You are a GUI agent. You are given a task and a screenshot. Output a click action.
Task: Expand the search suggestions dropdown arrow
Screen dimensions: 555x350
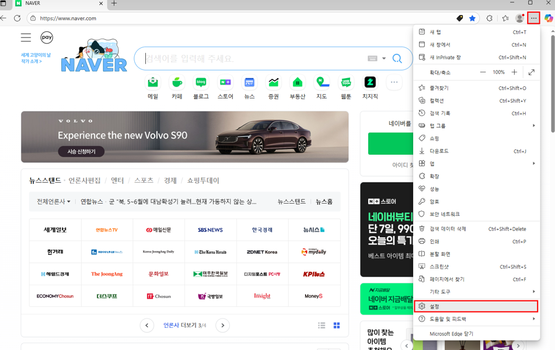coord(383,58)
